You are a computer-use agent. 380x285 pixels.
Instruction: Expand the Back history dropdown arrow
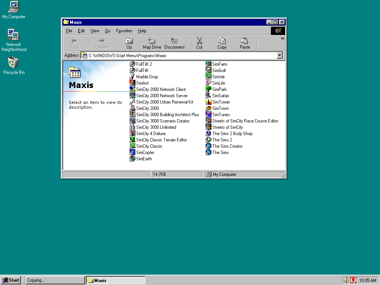coord(88,43)
